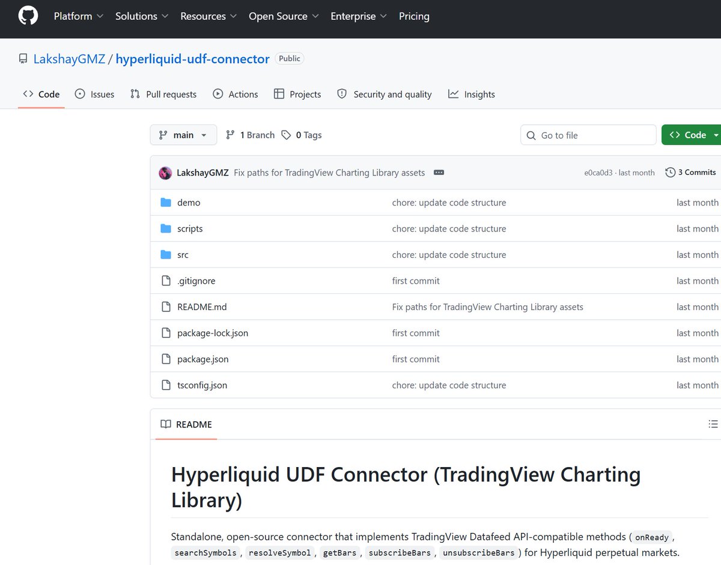Open the README.md file

(x=202, y=307)
